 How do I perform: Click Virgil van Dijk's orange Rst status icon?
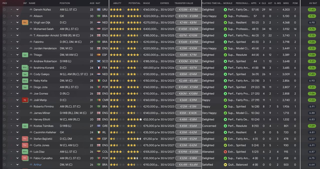point(25,23)
